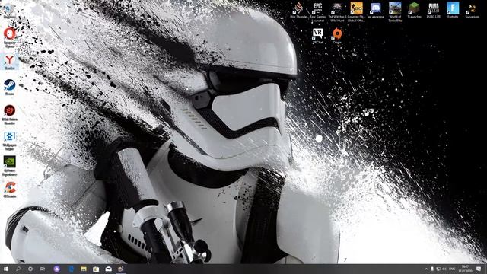The height and width of the screenshot is (274, 487).
Task: Open the Survarium desktop shortcut
Action: [x=472, y=10]
